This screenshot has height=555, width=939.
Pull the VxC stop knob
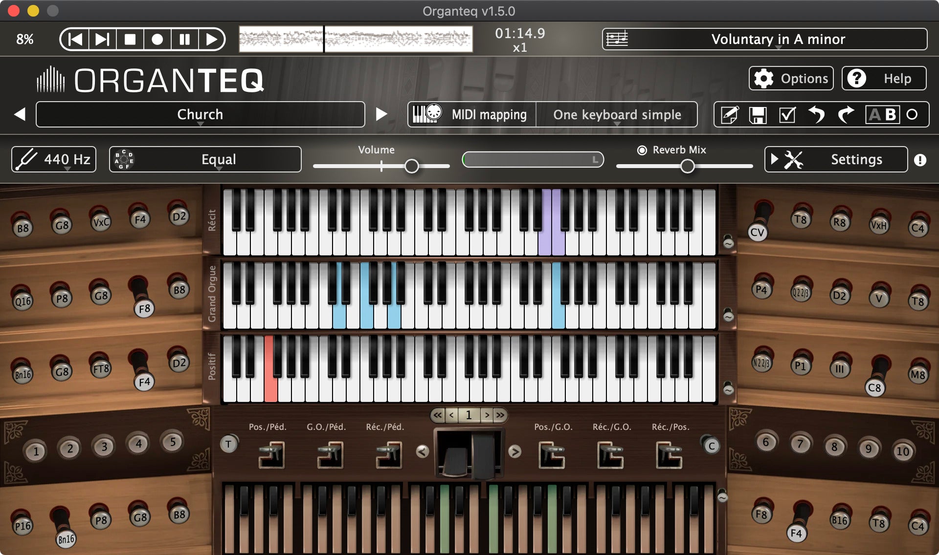tap(101, 222)
